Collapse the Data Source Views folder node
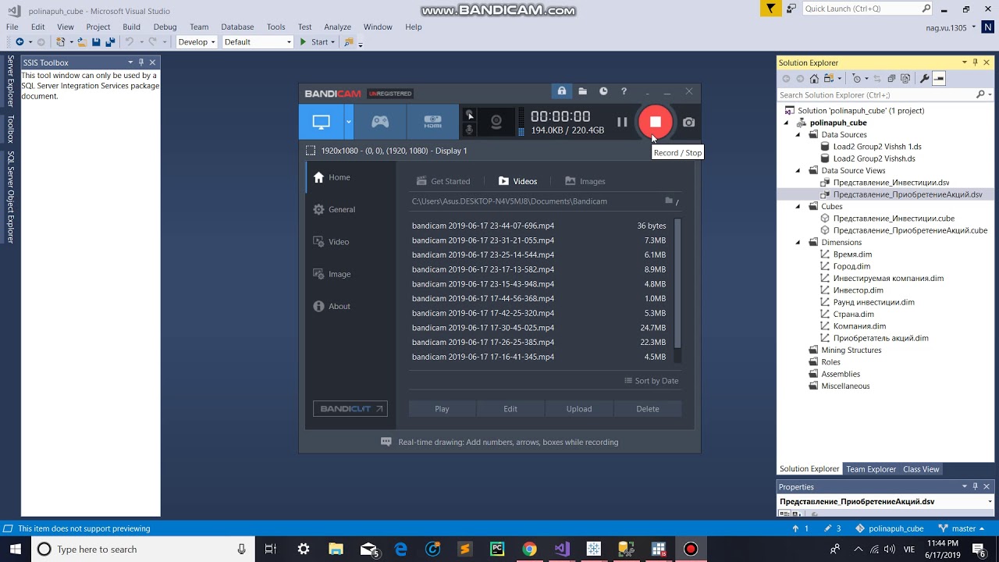Screen dimensions: 999x562 coord(798,171)
